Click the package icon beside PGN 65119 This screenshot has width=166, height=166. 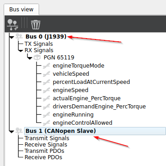(x=37, y=58)
